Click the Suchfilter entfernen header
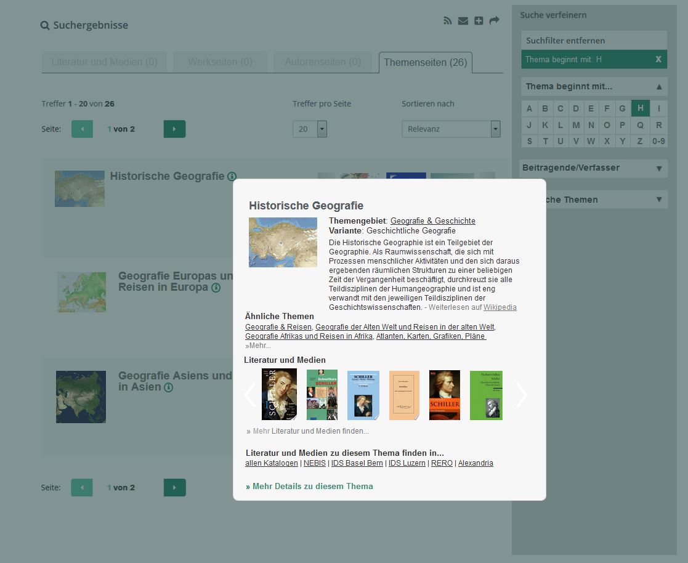The image size is (688, 563). tap(594, 41)
